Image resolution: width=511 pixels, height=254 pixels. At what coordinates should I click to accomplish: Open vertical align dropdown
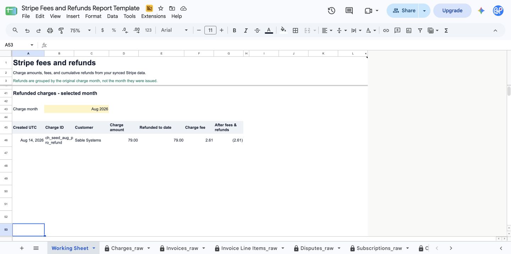[x=341, y=31]
